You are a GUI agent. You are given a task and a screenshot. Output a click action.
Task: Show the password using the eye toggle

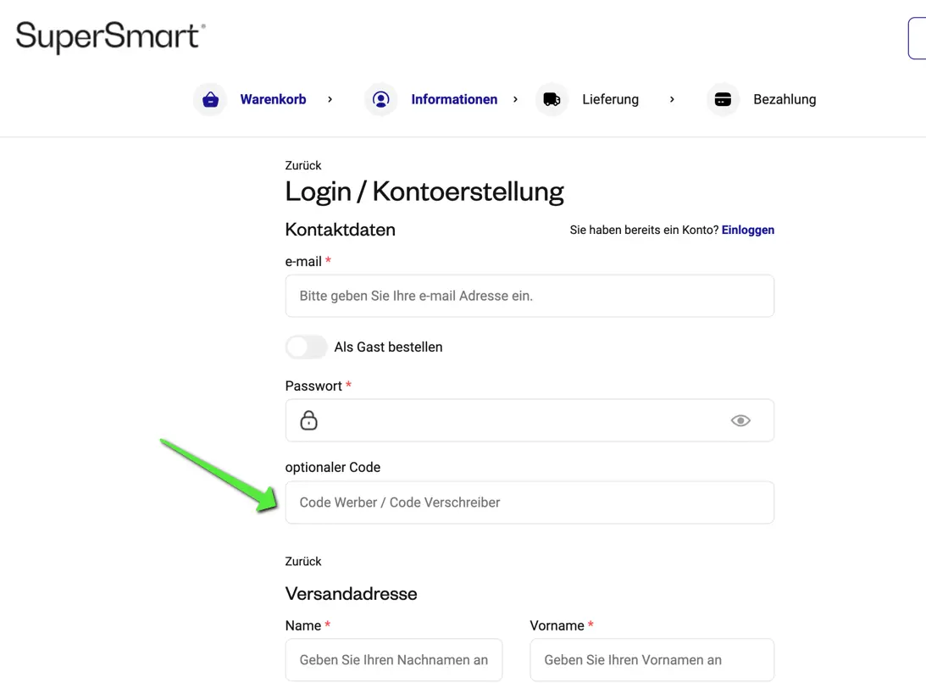coord(740,420)
